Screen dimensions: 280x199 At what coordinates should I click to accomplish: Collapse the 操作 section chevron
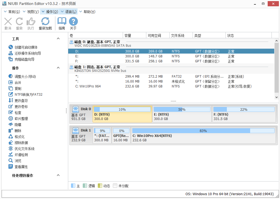pyautogui.click(x=58, y=68)
